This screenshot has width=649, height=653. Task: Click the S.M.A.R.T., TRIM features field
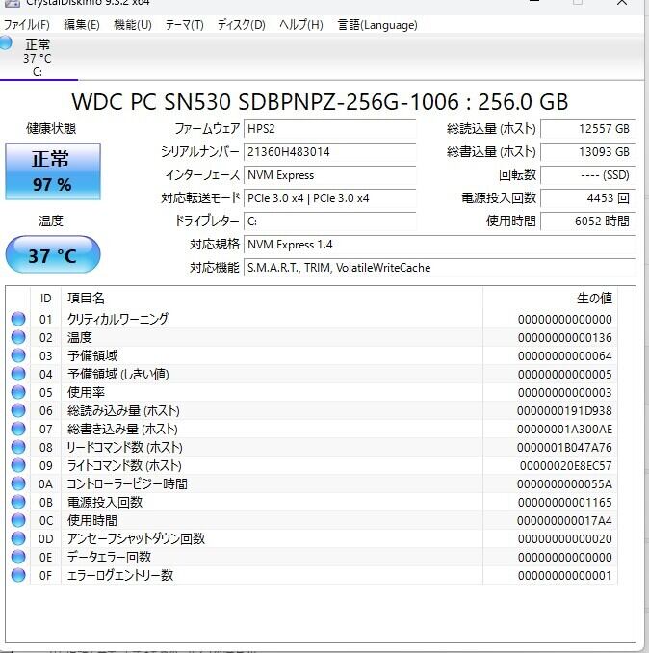coord(440,268)
